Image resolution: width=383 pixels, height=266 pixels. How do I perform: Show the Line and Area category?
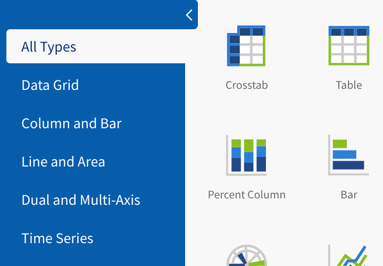[63, 162]
